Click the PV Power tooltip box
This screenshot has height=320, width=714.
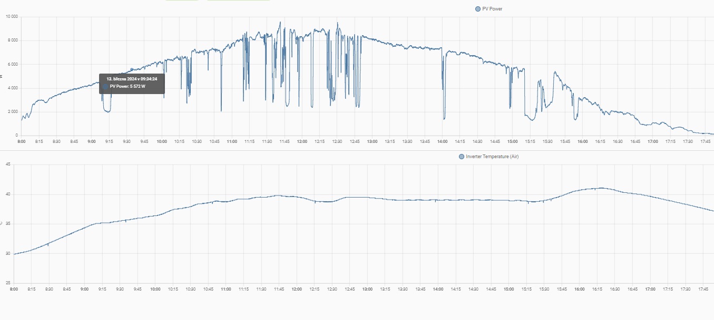coord(132,84)
